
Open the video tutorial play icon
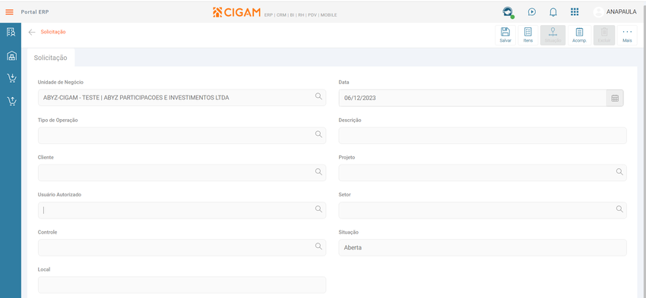point(532,12)
